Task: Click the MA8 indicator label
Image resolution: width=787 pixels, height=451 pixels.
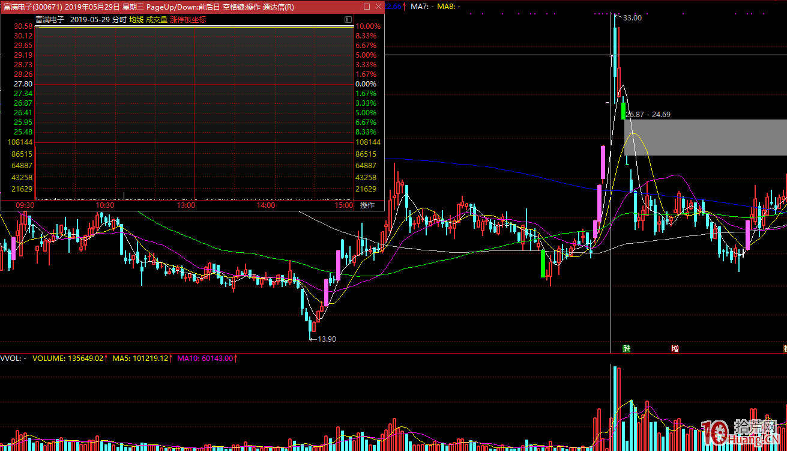Action: (x=448, y=7)
